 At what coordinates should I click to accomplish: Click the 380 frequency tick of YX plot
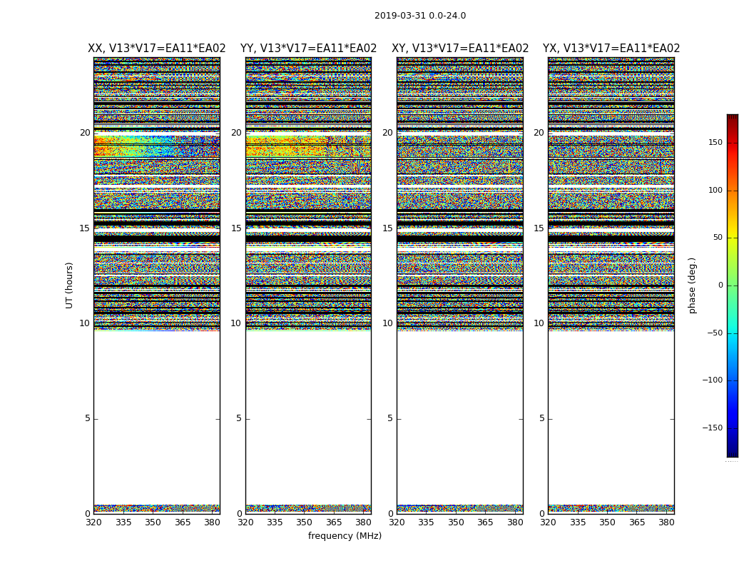[x=666, y=522]
